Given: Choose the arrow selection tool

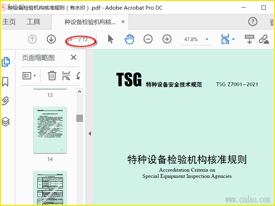Looking at the screenshot, I should coord(110,39).
